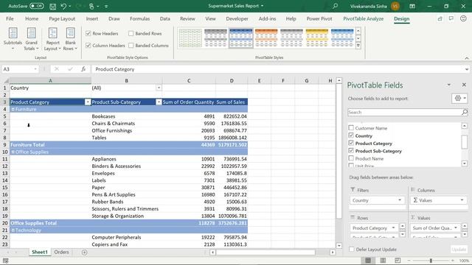472x265 pixels.
Task: Select the light plain PivotTable style
Action: (190, 38)
